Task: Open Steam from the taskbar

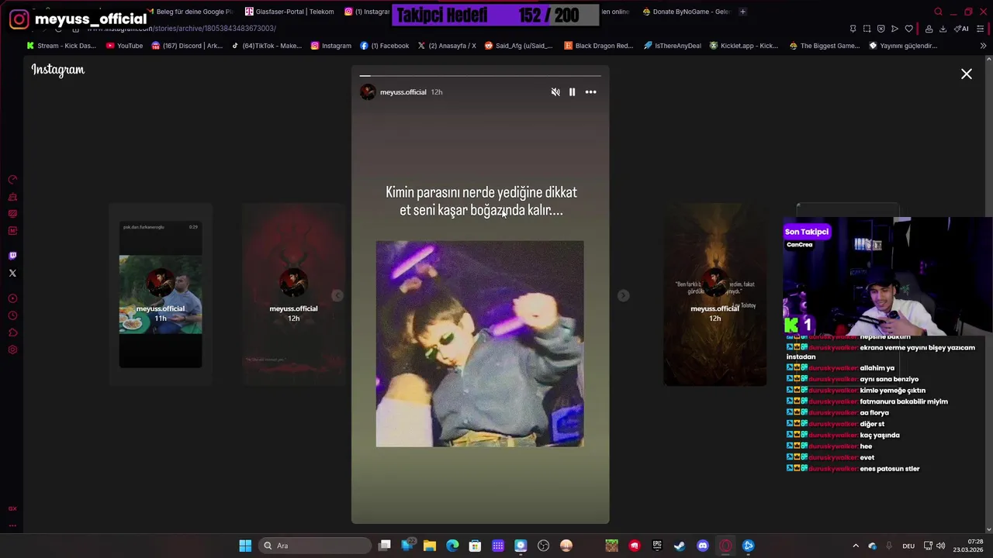Action: pos(680,546)
